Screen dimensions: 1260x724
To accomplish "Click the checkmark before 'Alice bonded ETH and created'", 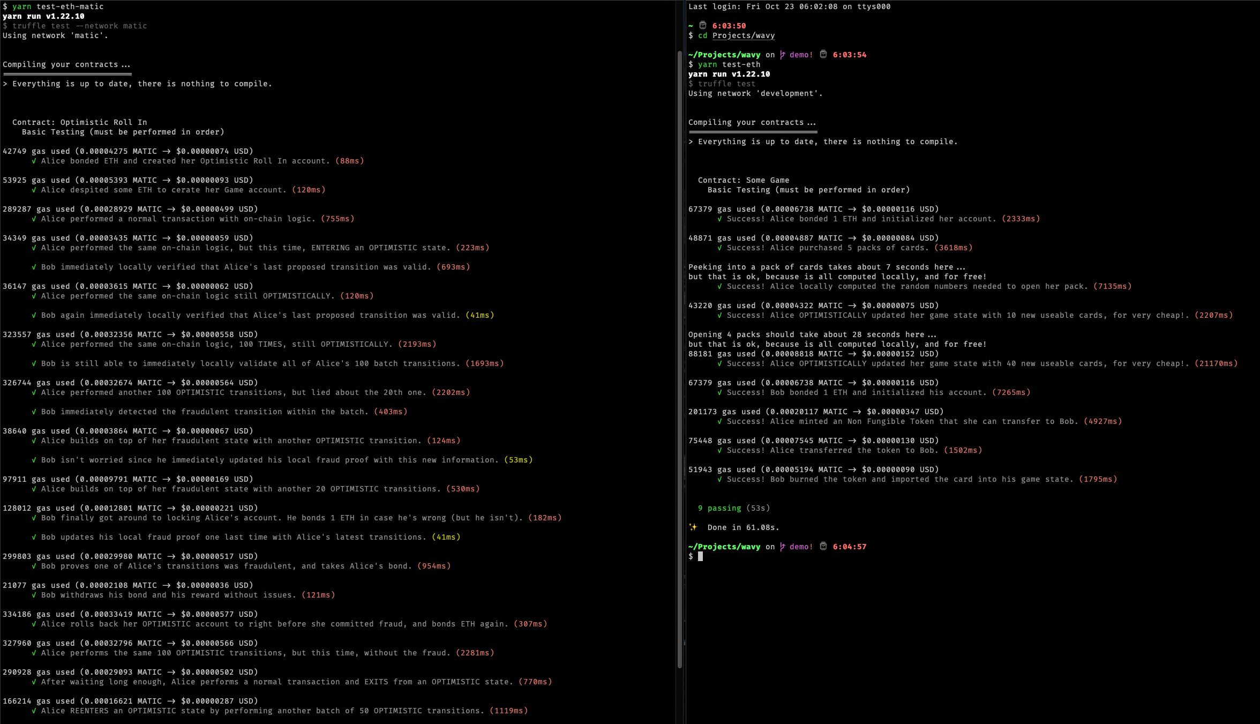I will coord(34,161).
